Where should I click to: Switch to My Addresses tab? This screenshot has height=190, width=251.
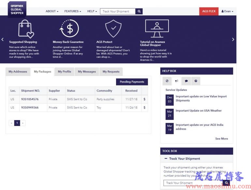pos(18,71)
